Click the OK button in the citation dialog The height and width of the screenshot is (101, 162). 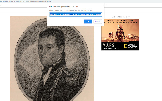(88, 21)
